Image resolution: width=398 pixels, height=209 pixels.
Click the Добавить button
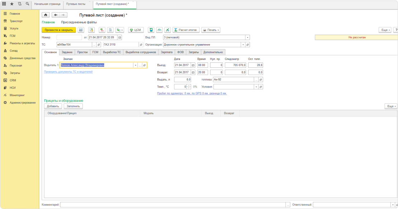click(53, 106)
